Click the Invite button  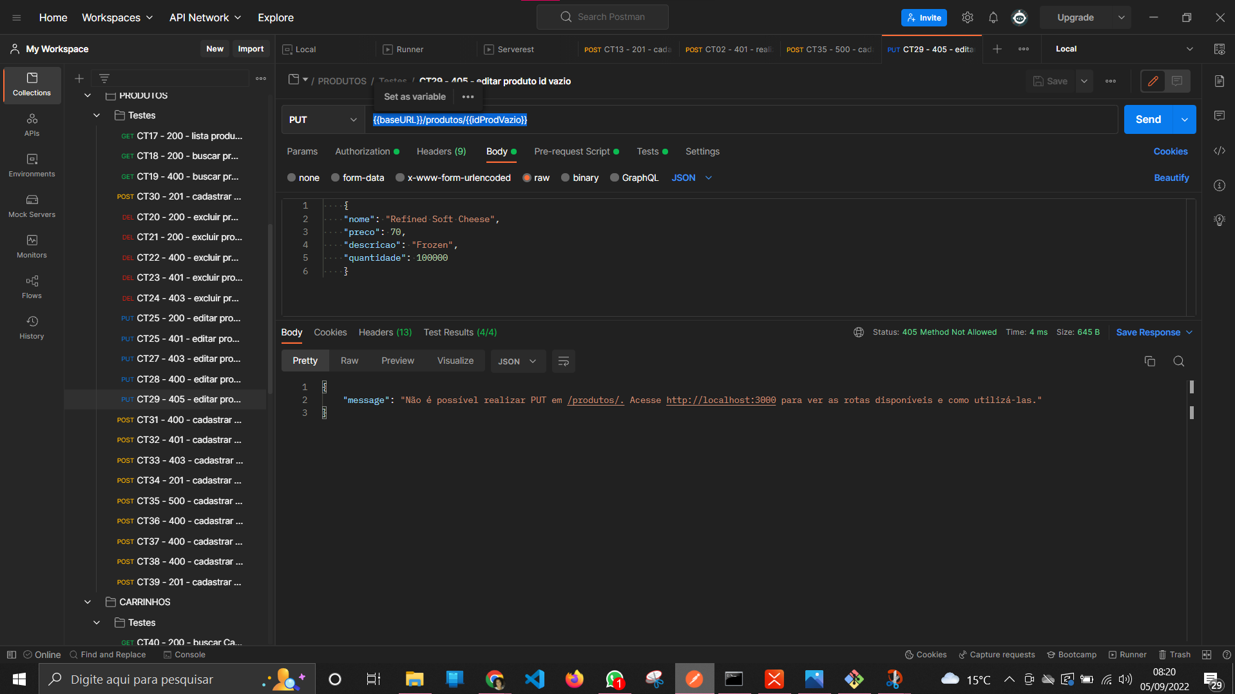[x=924, y=17]
